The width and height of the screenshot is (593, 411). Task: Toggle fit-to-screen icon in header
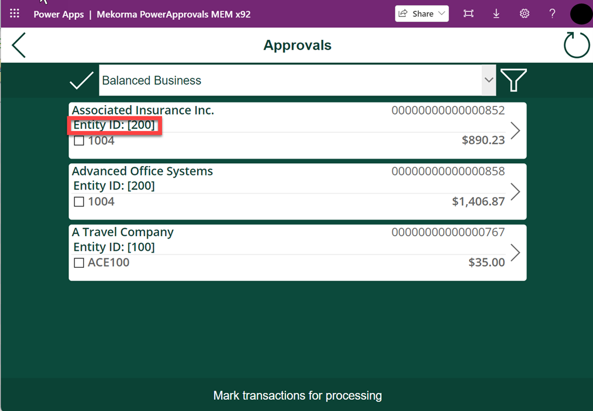(x=468, y=13)
